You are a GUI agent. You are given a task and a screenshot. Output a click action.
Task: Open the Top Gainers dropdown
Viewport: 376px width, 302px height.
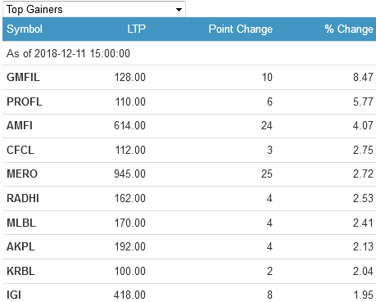point(94,9)
